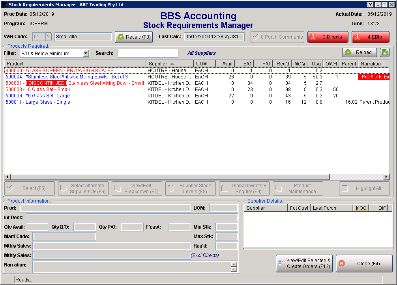
Task: Sort by the Supplier column header
Action: pyautogui.click(x=170, y=63)
